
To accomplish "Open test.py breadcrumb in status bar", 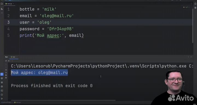I will click(x=18, y=102).
